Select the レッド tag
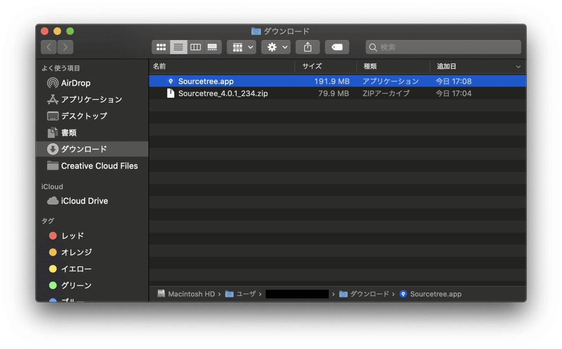Viewport: 562px width, 349px height. [x=92, y=236]
